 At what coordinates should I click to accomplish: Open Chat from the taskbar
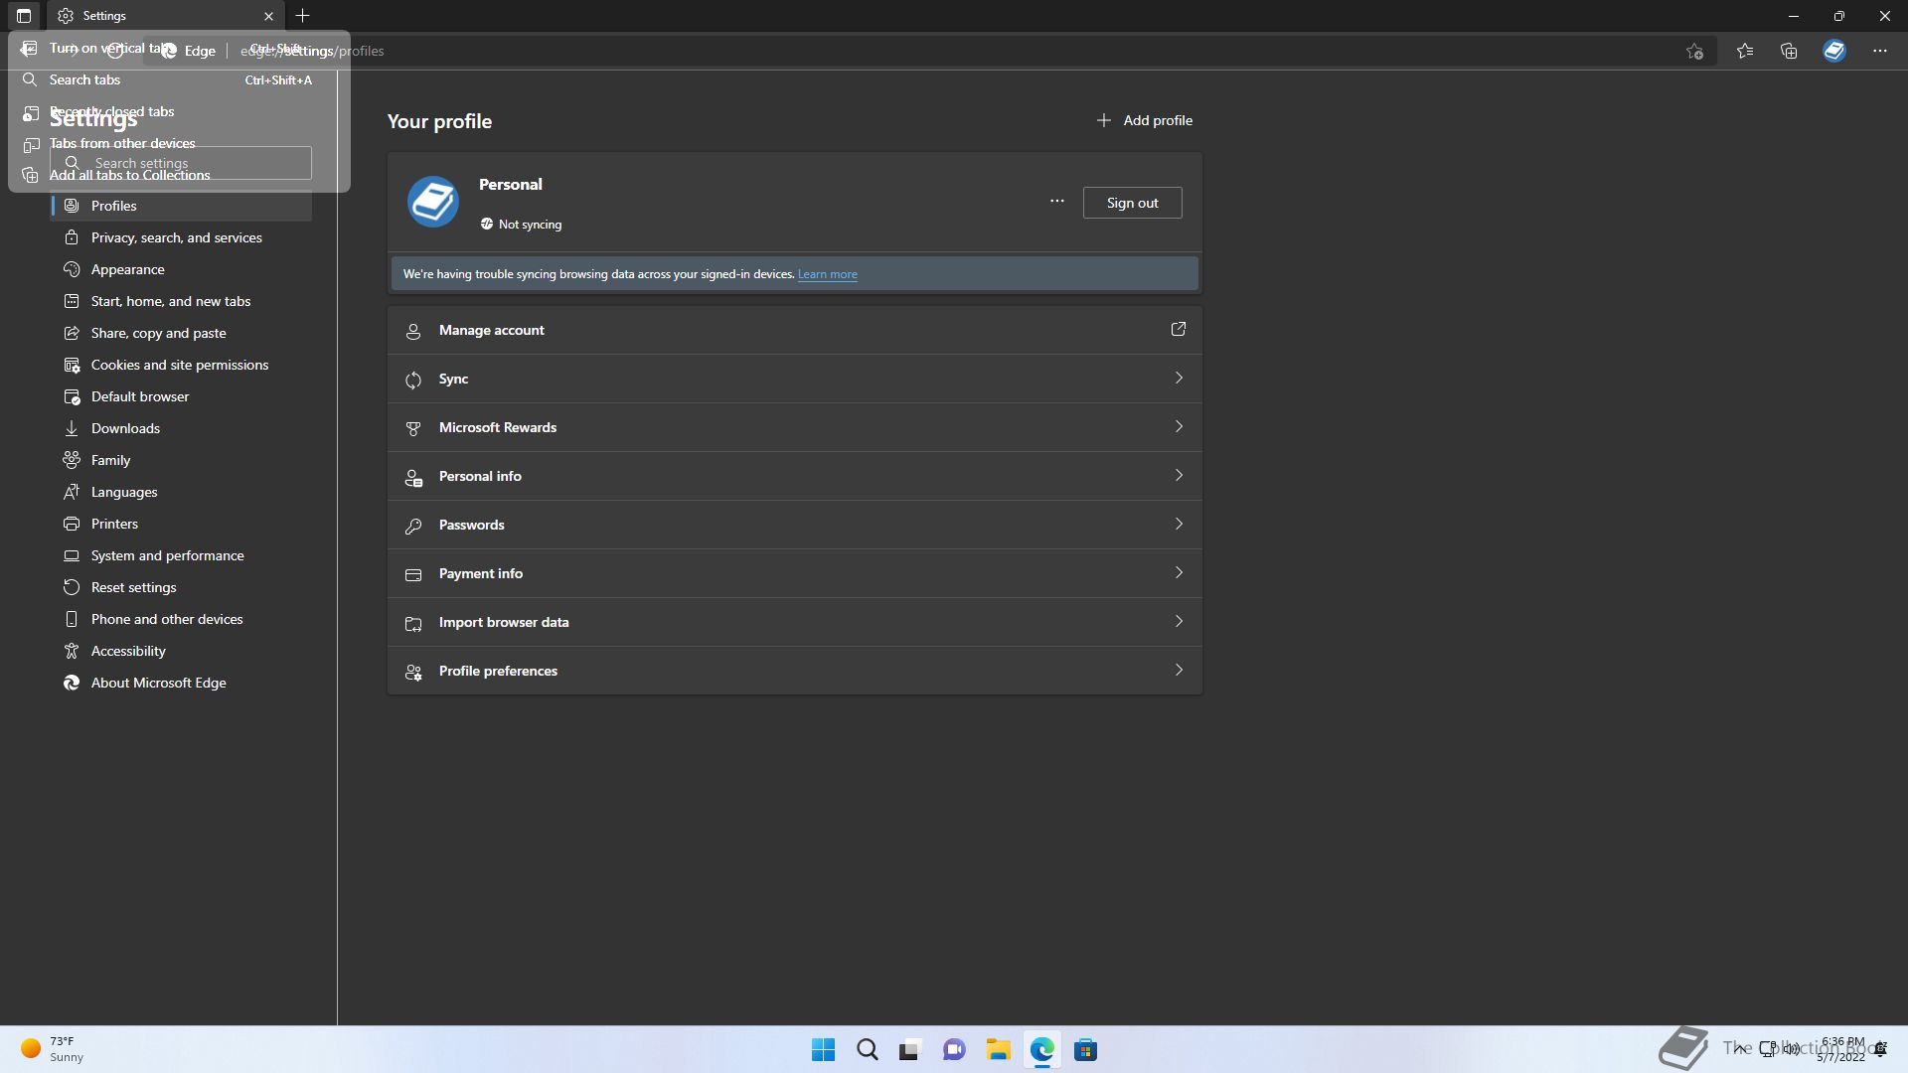pos(954,1049)
